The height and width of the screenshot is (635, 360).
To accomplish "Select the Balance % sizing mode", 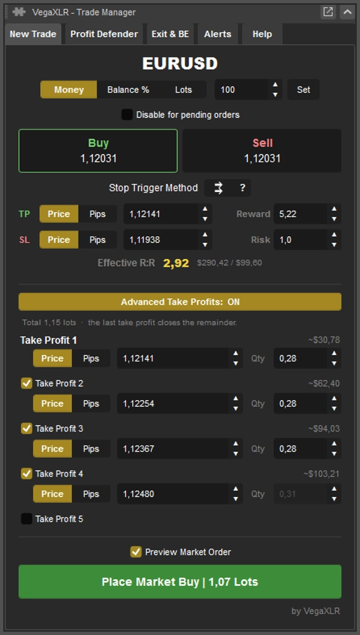I will point(128,89).
